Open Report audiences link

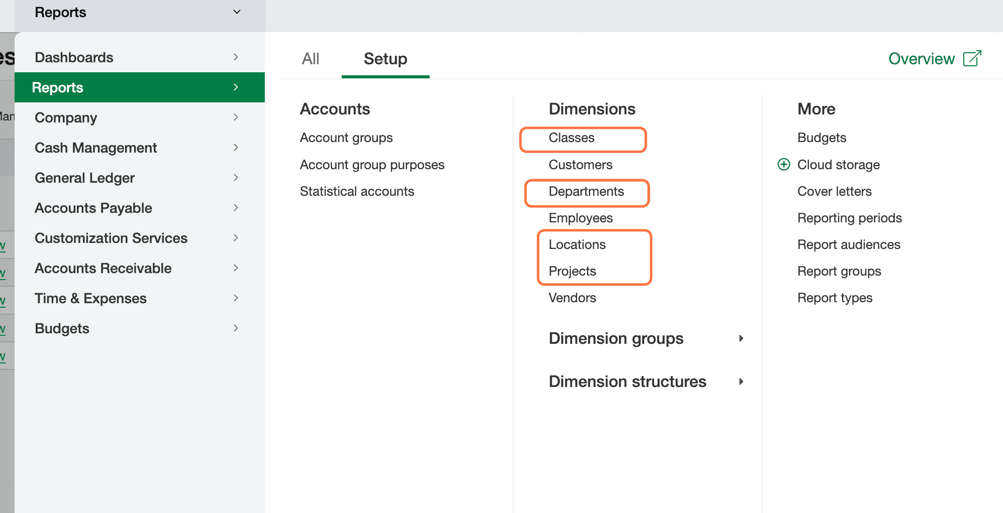(x=848, y=244)
